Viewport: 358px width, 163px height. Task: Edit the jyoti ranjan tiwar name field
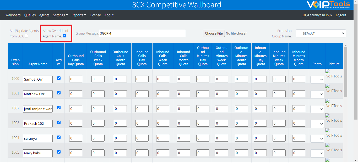[38, 109]
